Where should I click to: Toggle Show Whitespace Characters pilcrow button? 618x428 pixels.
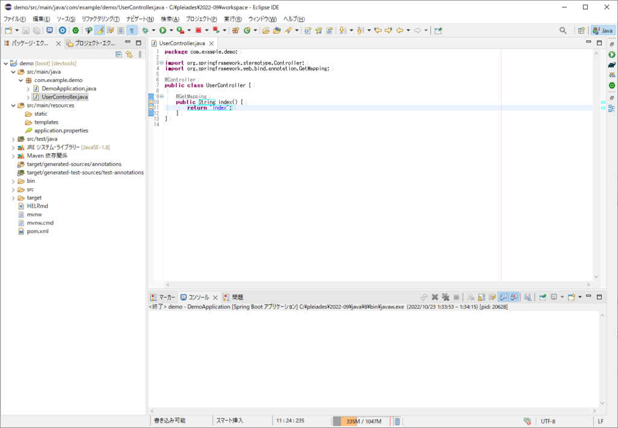tap(131, 30)
